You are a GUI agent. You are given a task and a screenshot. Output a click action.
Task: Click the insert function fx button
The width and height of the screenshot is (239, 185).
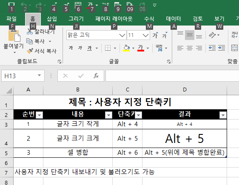(96, 76)
